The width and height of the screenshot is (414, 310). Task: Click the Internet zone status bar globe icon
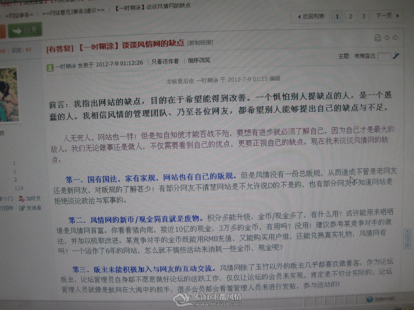(370, 300)
